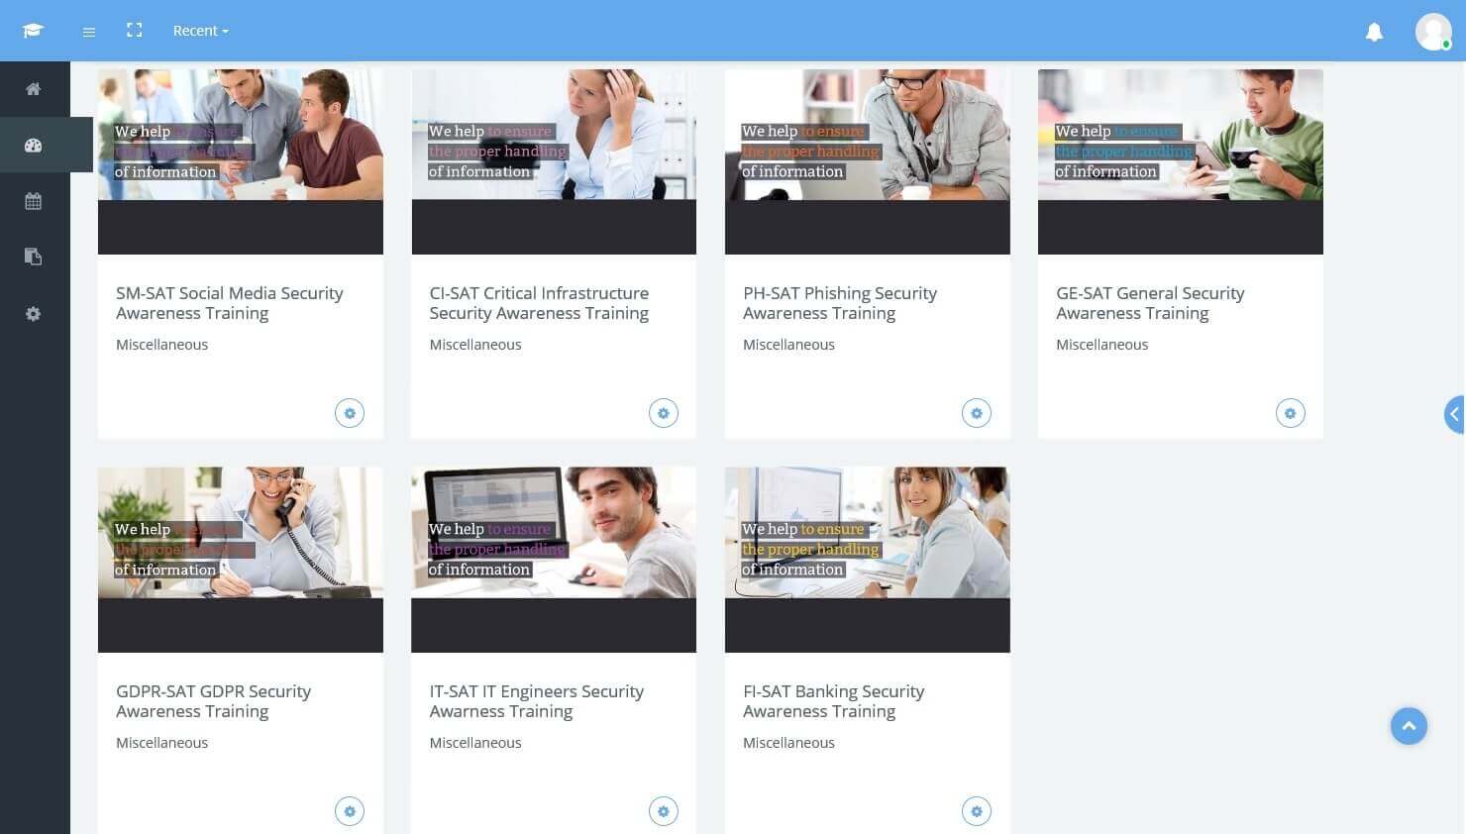Expand the right side drawer arrow
The width and height of the screenshot is (1466, 834).
tap(1455, 414)
